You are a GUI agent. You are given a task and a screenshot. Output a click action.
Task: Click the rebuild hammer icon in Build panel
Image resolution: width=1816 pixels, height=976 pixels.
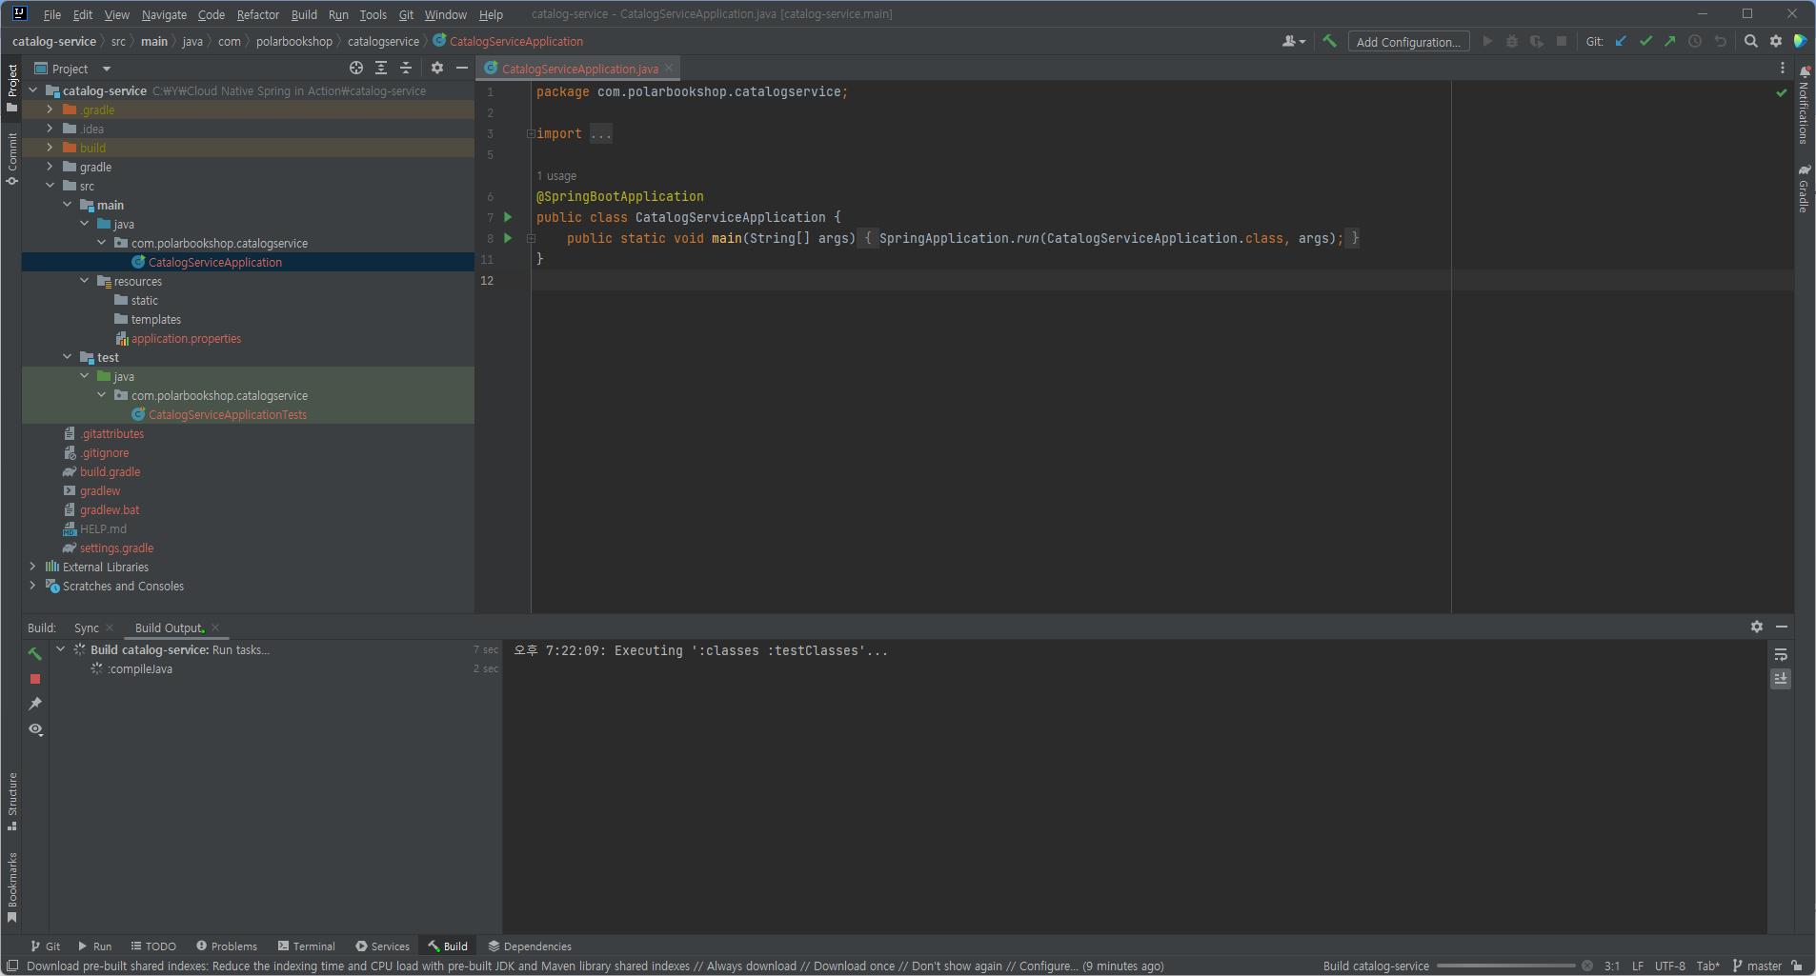point(35,653)
